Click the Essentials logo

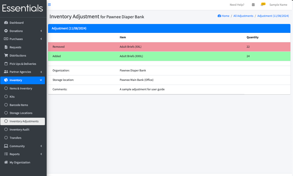tap(22, 8)
